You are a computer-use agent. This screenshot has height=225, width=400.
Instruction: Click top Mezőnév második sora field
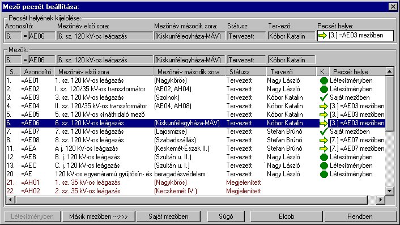[190, 36]
